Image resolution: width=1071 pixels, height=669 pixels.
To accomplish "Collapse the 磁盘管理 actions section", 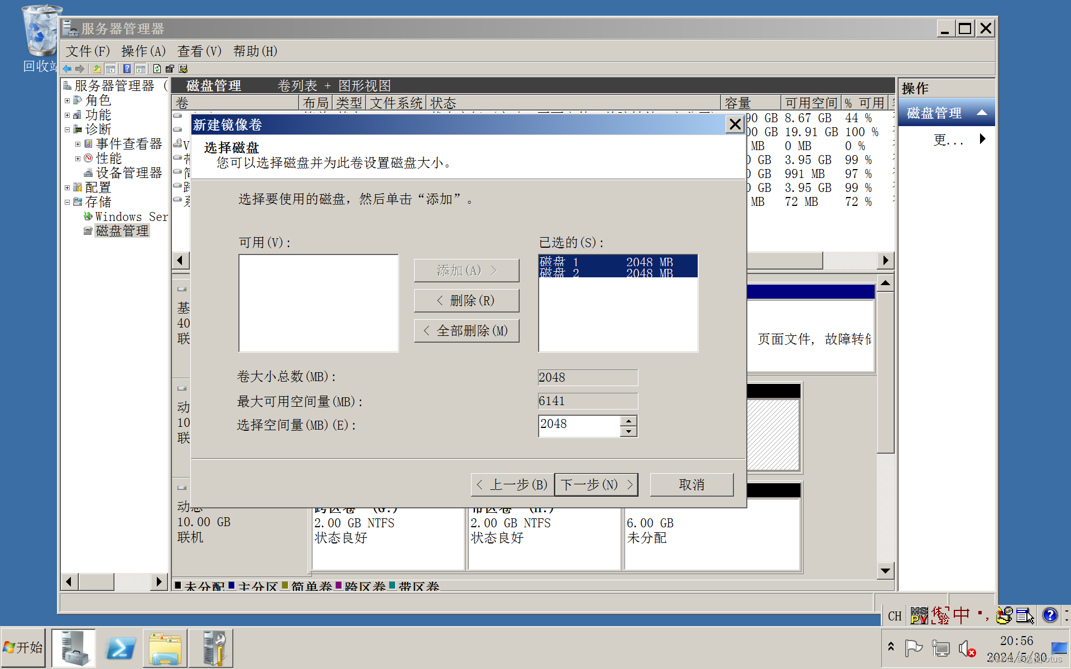I will click(982, 113).
